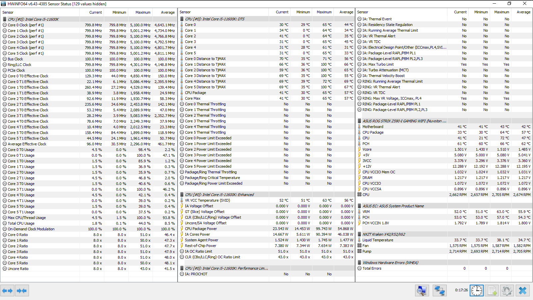
Task: Select the ASUS EC: ASUS System Product Name header
Action: (444, 206)
